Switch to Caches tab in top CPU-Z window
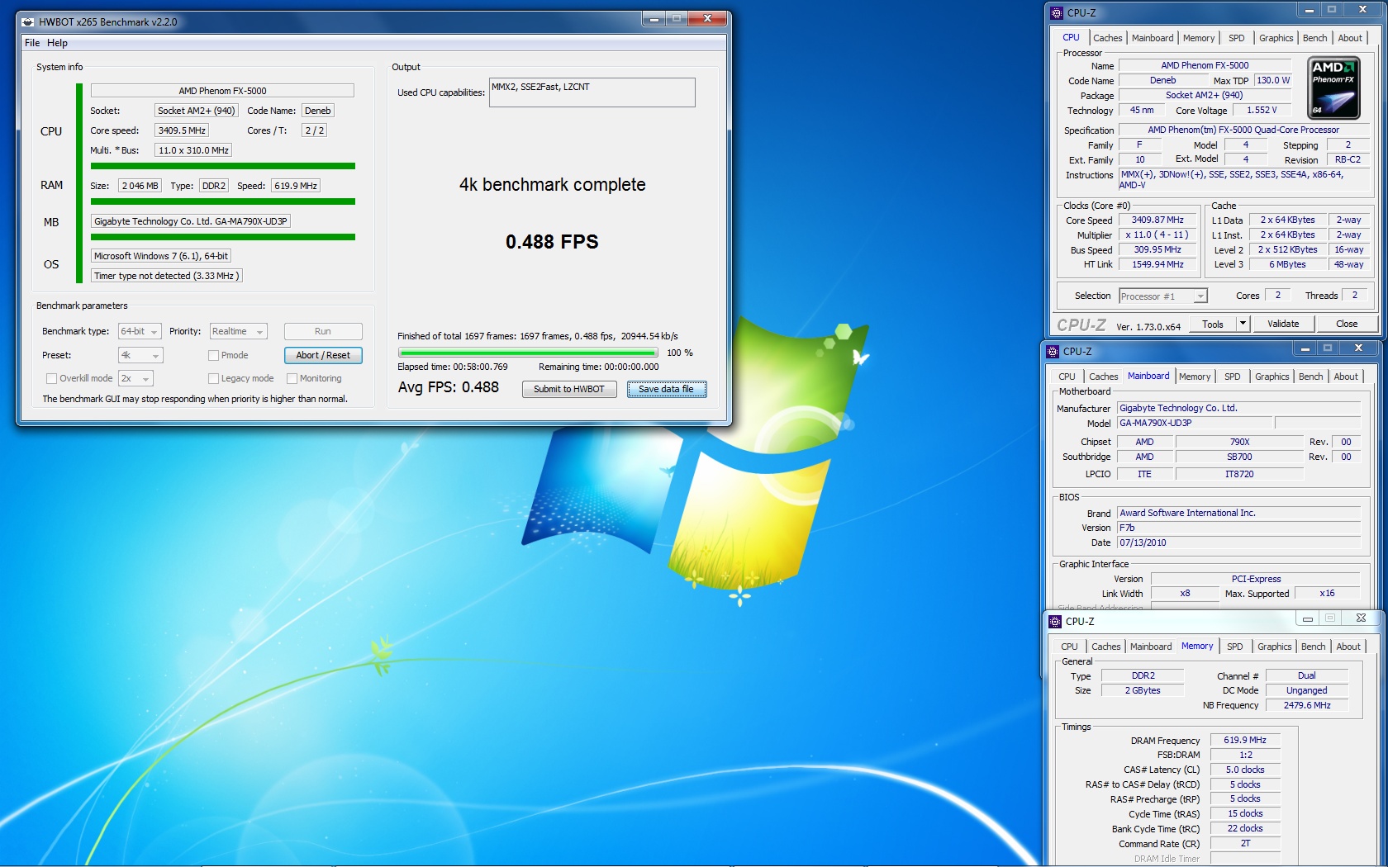This screenshot has width=1388, height=867. pos(1107,38)
